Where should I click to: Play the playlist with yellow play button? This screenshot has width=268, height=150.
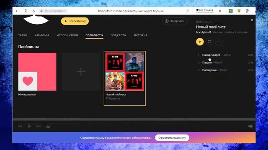[200, 42]
